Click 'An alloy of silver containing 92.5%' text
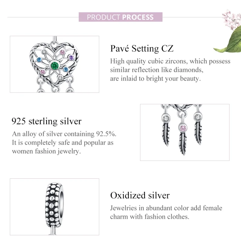Image resolution: width=241 pixels, height=241 pixels. [64, 134]
